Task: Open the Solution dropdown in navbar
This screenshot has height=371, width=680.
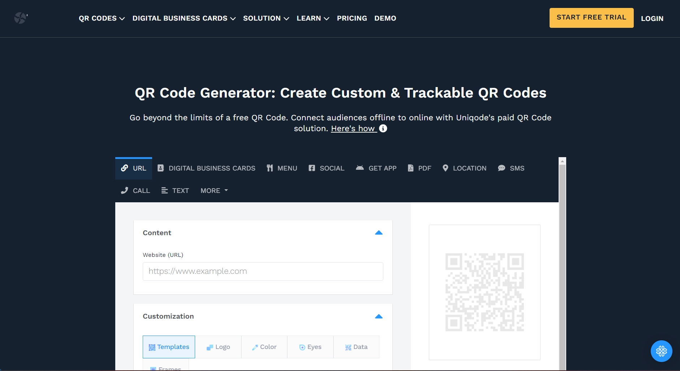Action: (x=266, y=18)
